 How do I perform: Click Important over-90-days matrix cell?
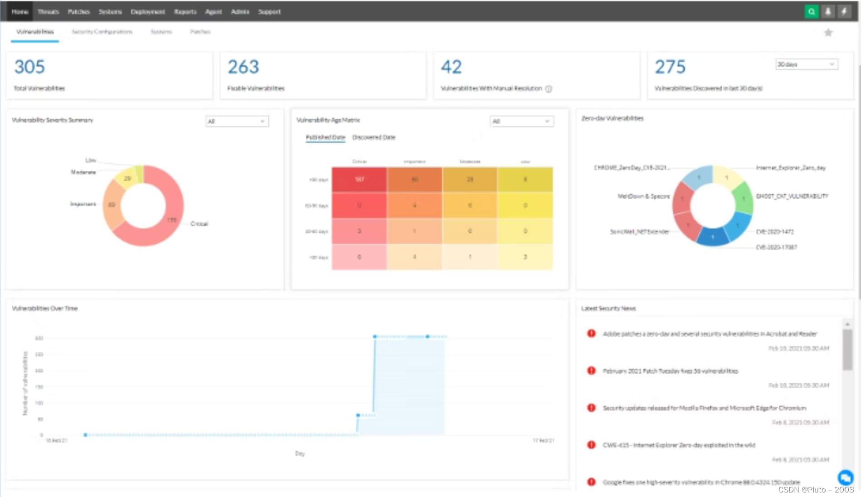point(415,180)
